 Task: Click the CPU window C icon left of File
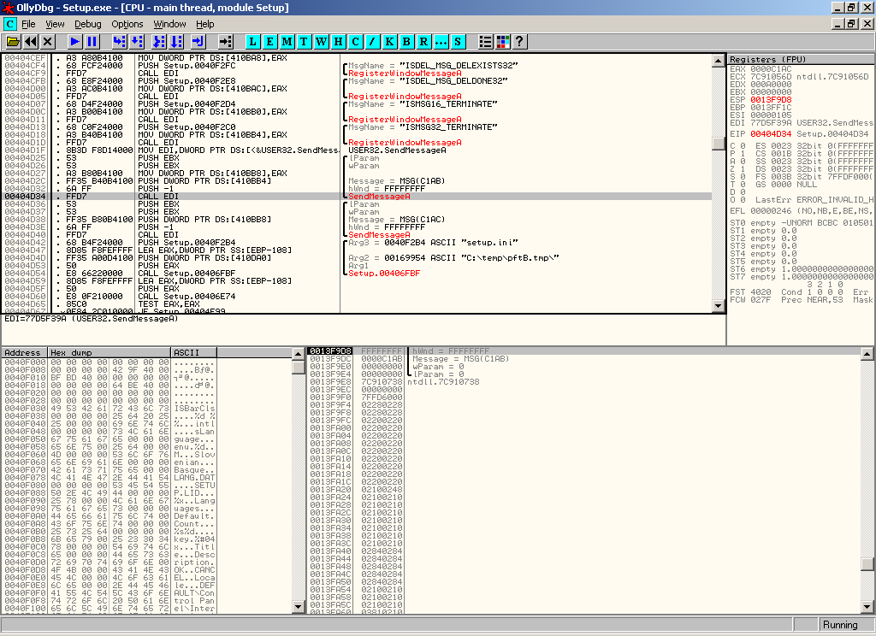pyautogui.click(x=10, y=24)
